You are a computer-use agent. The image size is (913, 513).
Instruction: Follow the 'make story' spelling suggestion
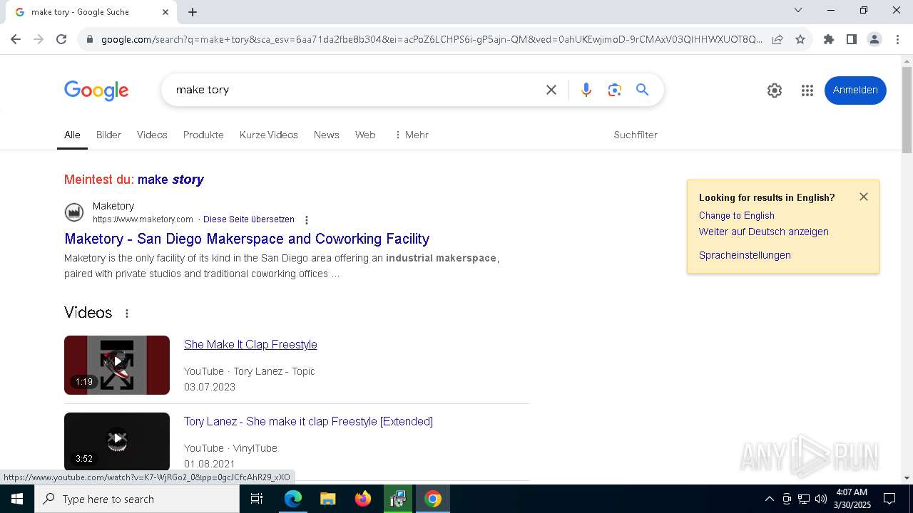point(170,180)
